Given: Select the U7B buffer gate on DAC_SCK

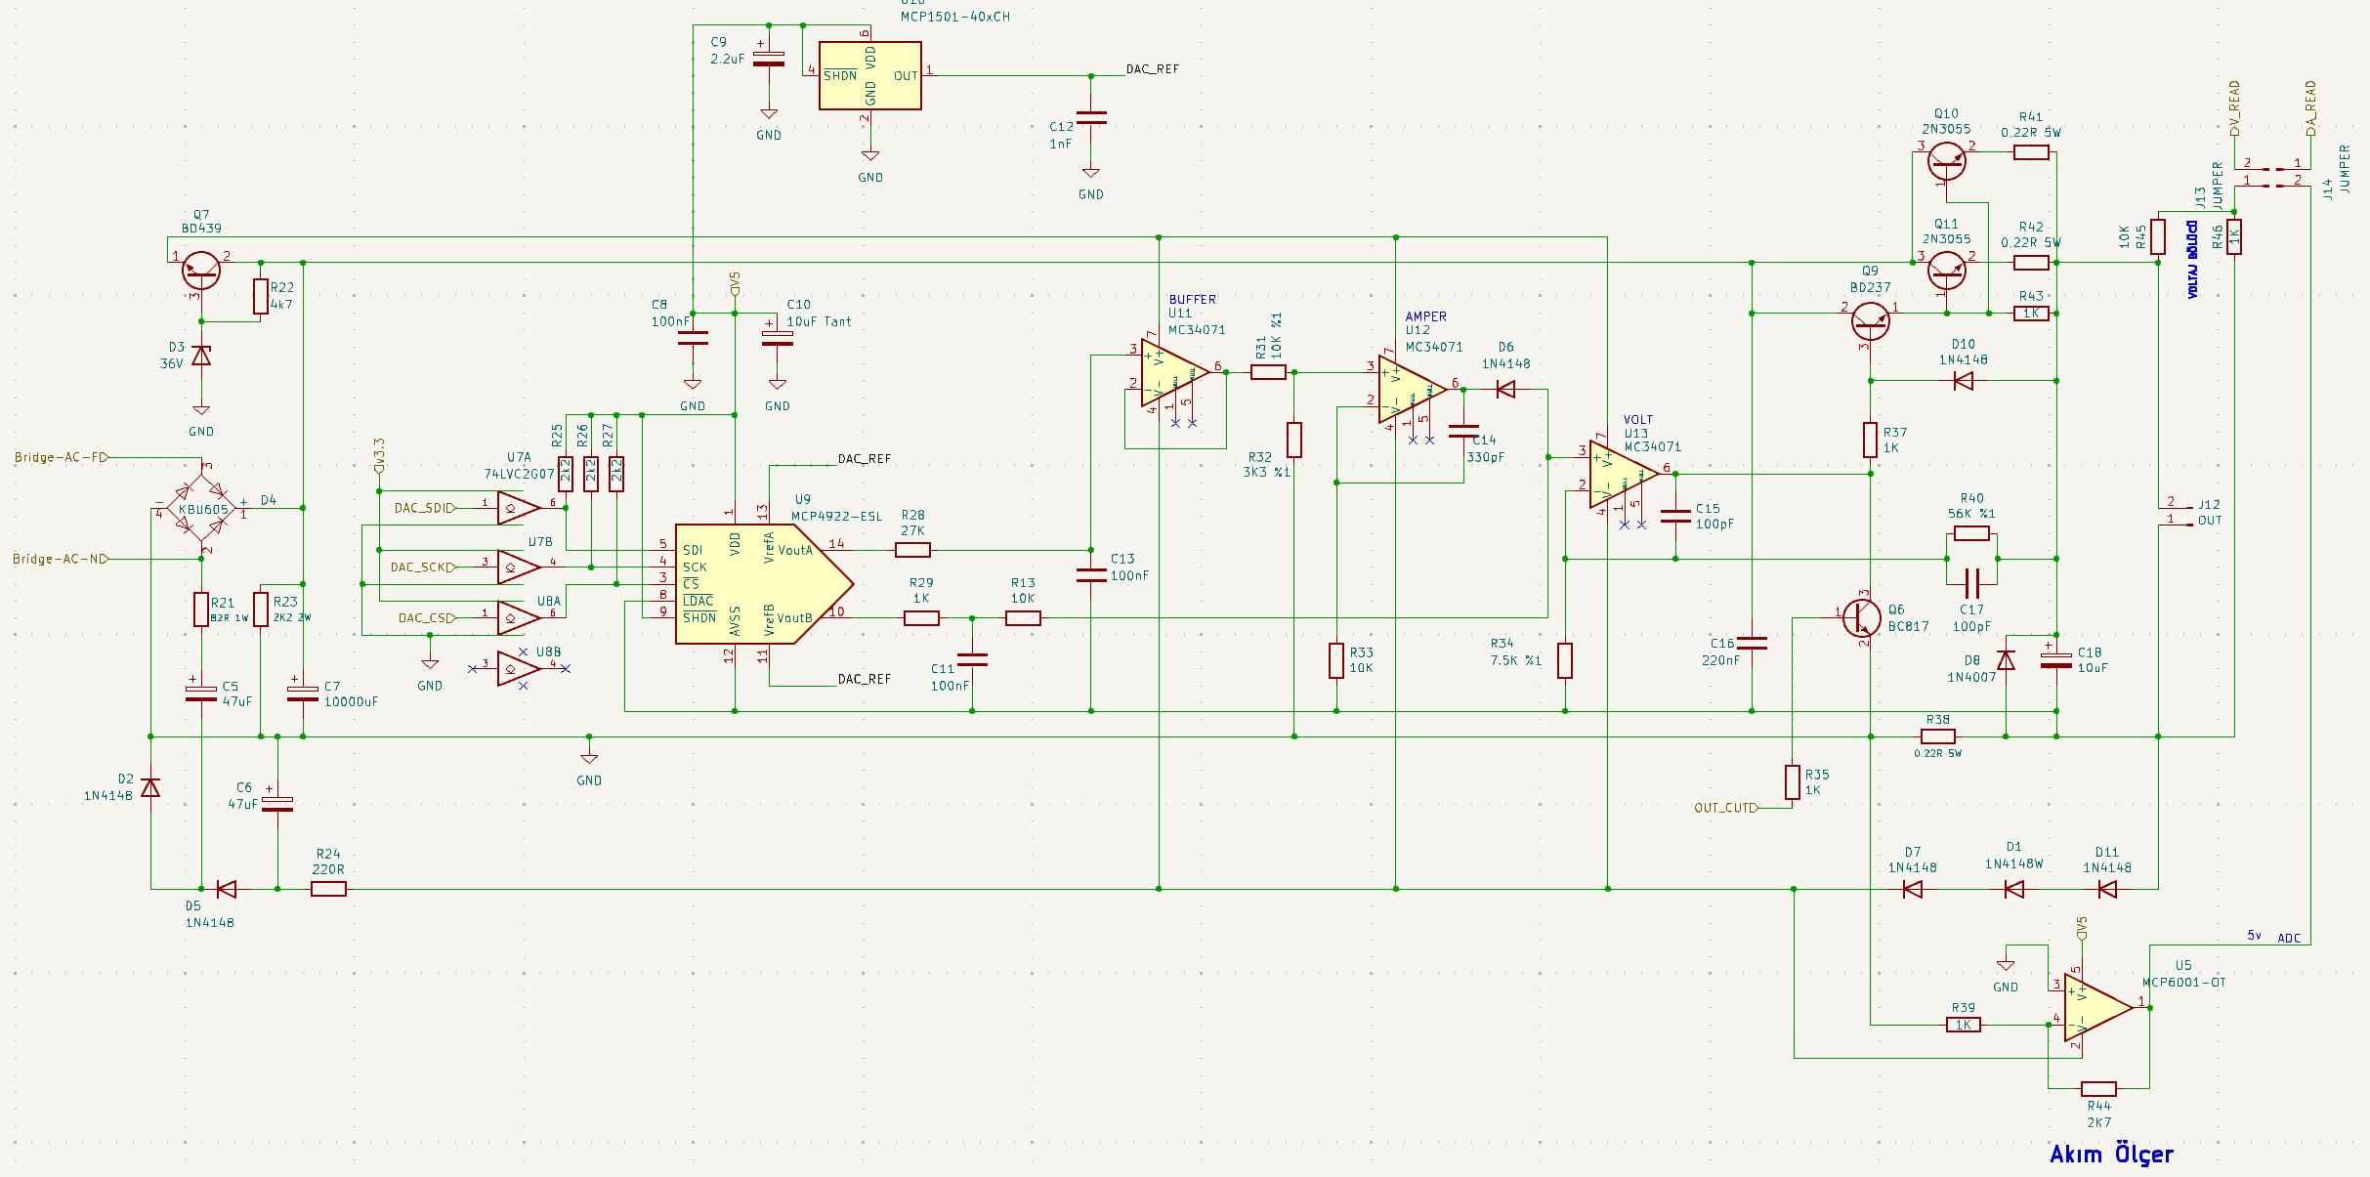Looking at the screenshot, I should [x=519, y=567].
